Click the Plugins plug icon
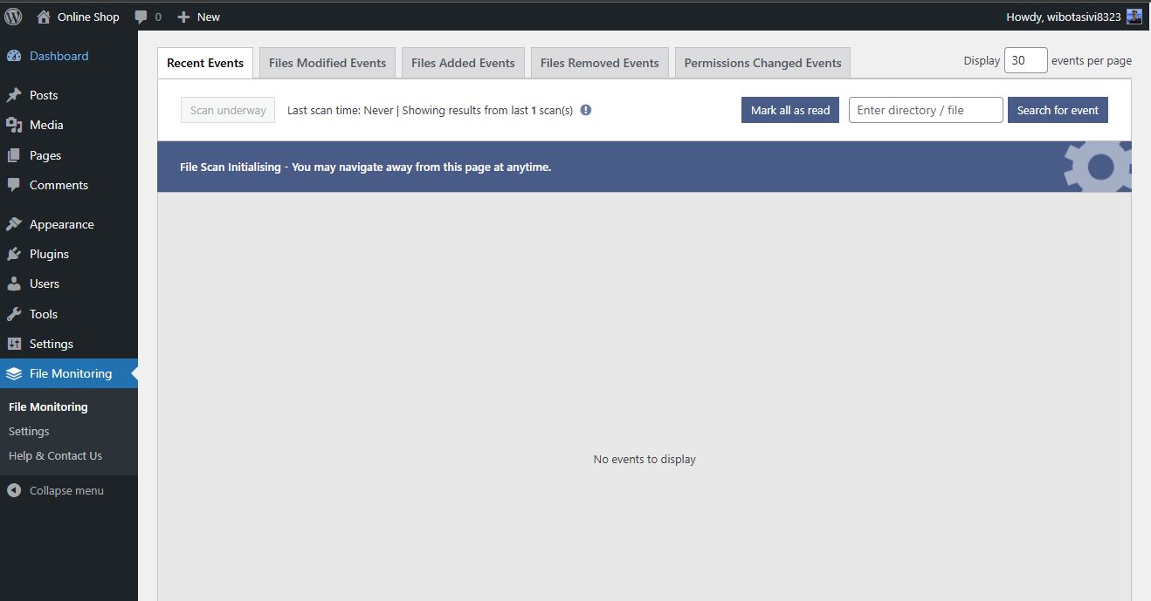Image resolution: width=1151 pixels, height=601 pixels. pos(14,254)
